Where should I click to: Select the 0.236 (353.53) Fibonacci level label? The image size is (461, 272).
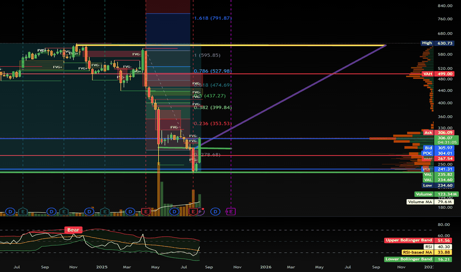coord(213,123)
